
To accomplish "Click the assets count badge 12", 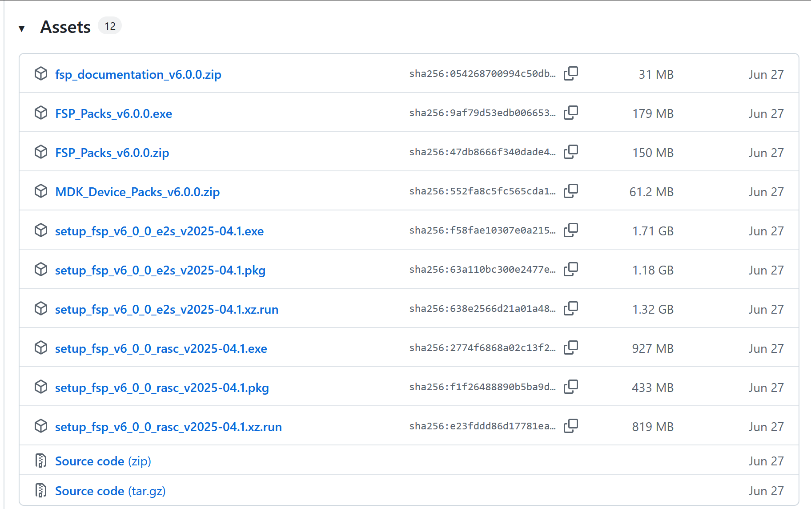I will (110, 26).
